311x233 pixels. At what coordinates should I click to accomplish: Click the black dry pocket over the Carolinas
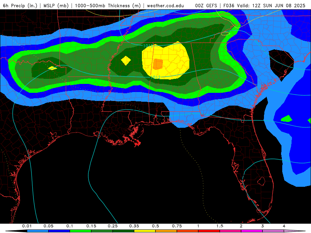coord(281,64)
